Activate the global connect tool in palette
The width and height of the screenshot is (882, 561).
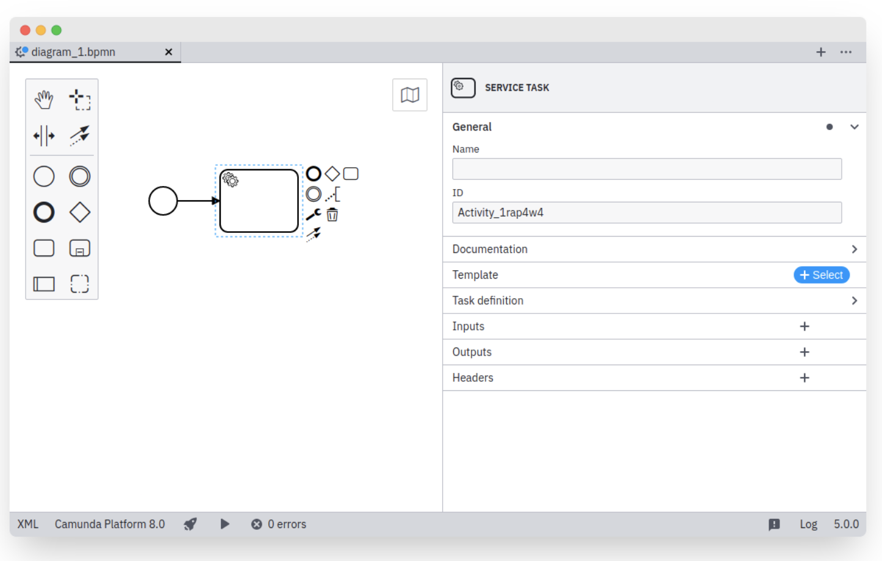click(80, 135)
